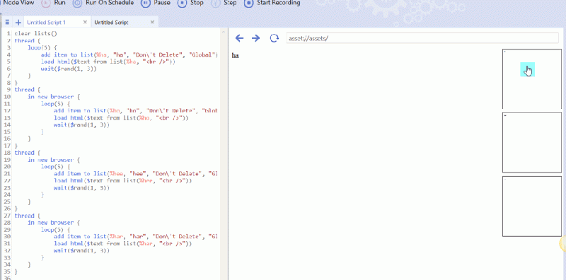Go forward in the browser
Screen dimensions: 566x280
point(255,38)
